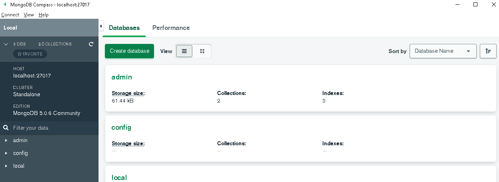
Task: Click the search magnifier icon in sidebar
Action: click(6, 128)
